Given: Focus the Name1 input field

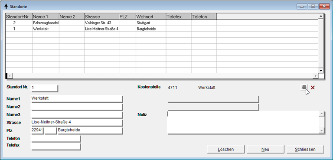Looking at the screenshot, I should pos(76,99).
